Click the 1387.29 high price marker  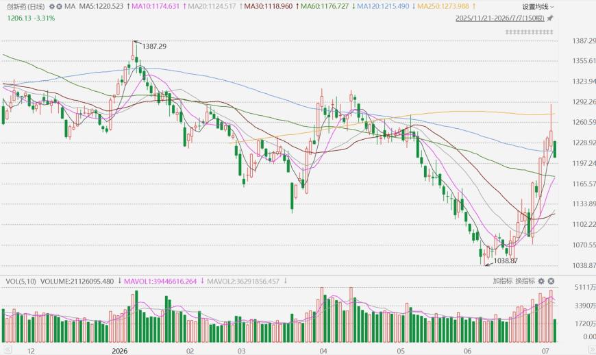pyautogui.click(x=154, y=47)
